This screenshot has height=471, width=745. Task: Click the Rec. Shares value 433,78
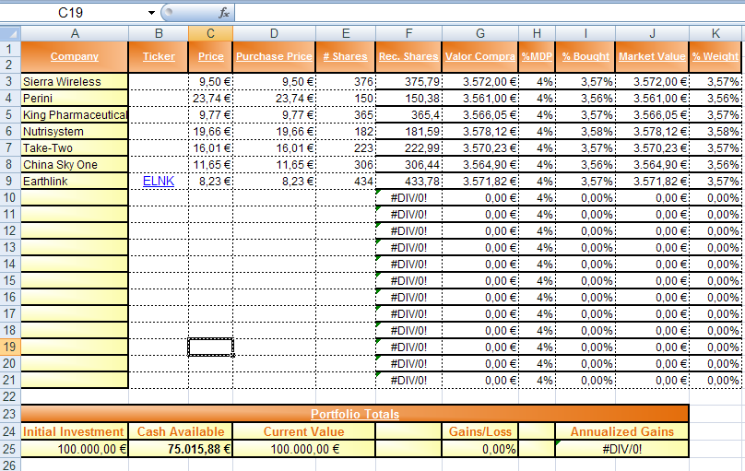point(408,181)
